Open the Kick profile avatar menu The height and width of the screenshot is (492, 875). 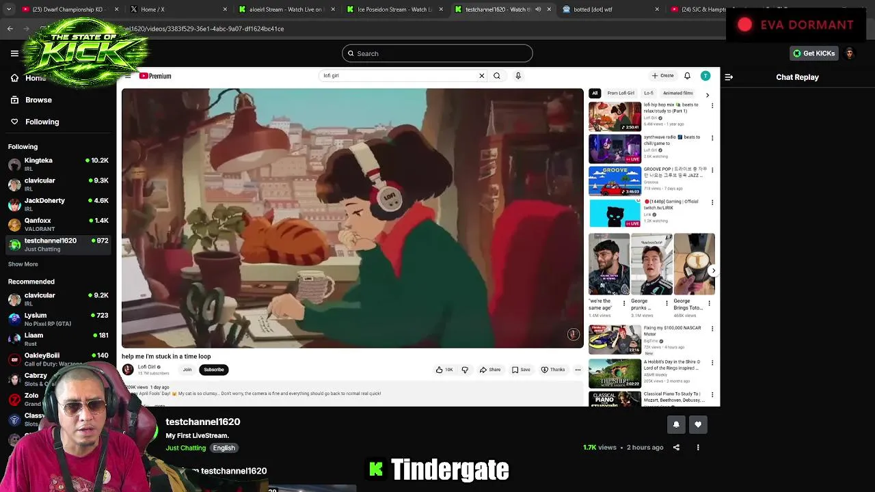pyautogui.click(x=850, y=53)
